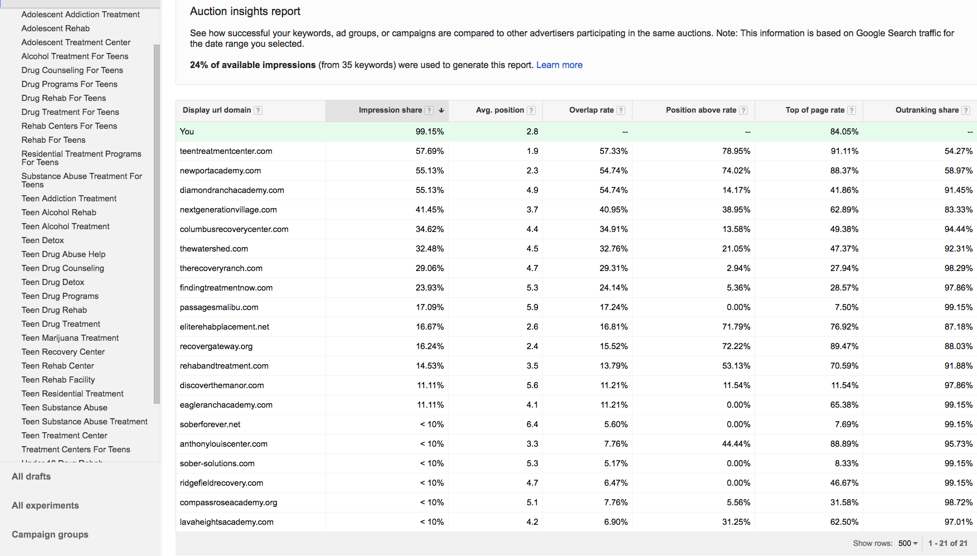Sort by Outranking share column header
The height and width of the screenshot is (556, 977).
(x=927, y=110)
